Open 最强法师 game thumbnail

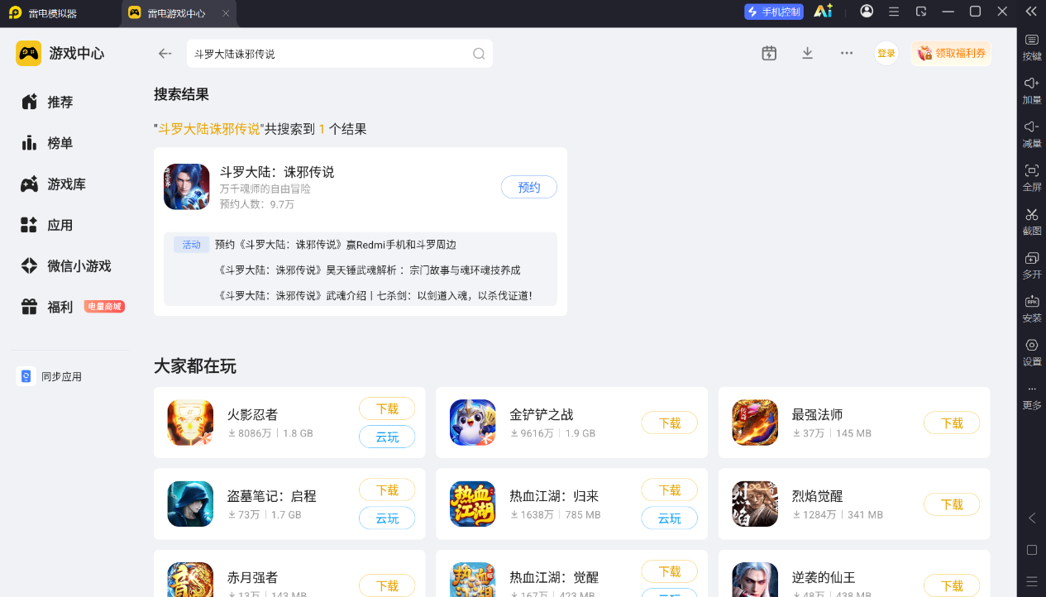(755, 423)
